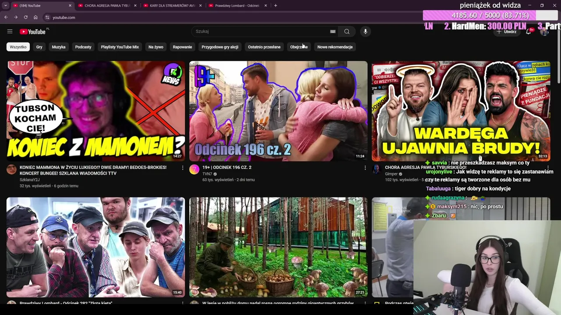Select the Na żywo filter chip
This screenshot has width=561, height=315.
tap(156, 47)
